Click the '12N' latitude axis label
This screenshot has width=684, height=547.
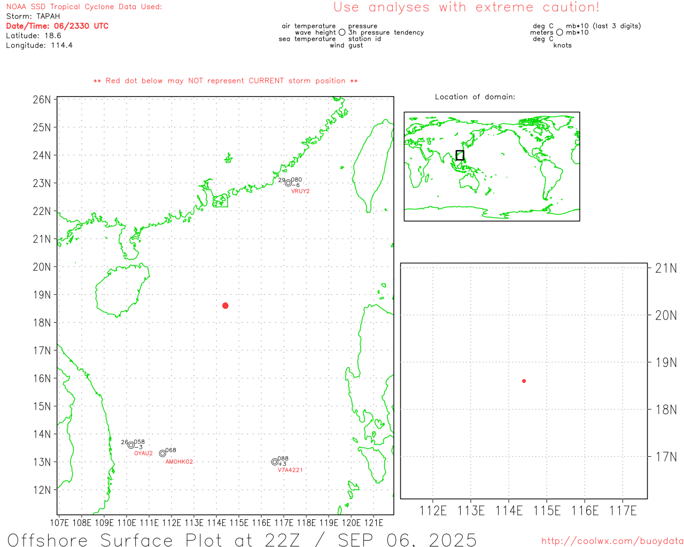click(42, 490)
